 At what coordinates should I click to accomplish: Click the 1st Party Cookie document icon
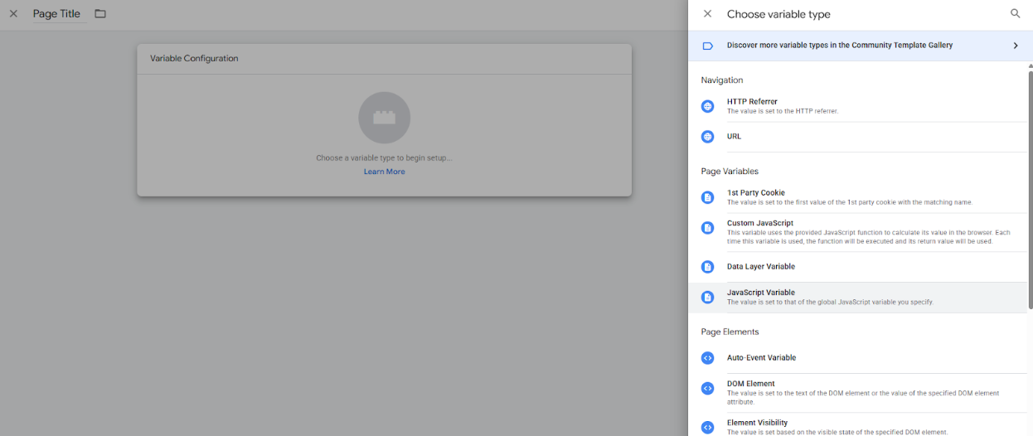coord(707,197)
